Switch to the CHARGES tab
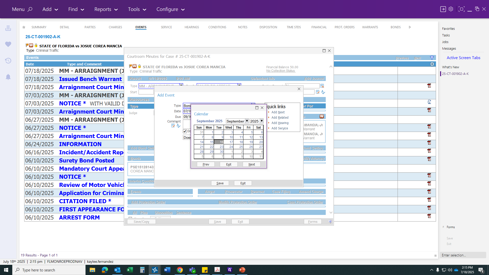This screenshot has width=489, height=275. pyautogui.click(x=115, y=27)
